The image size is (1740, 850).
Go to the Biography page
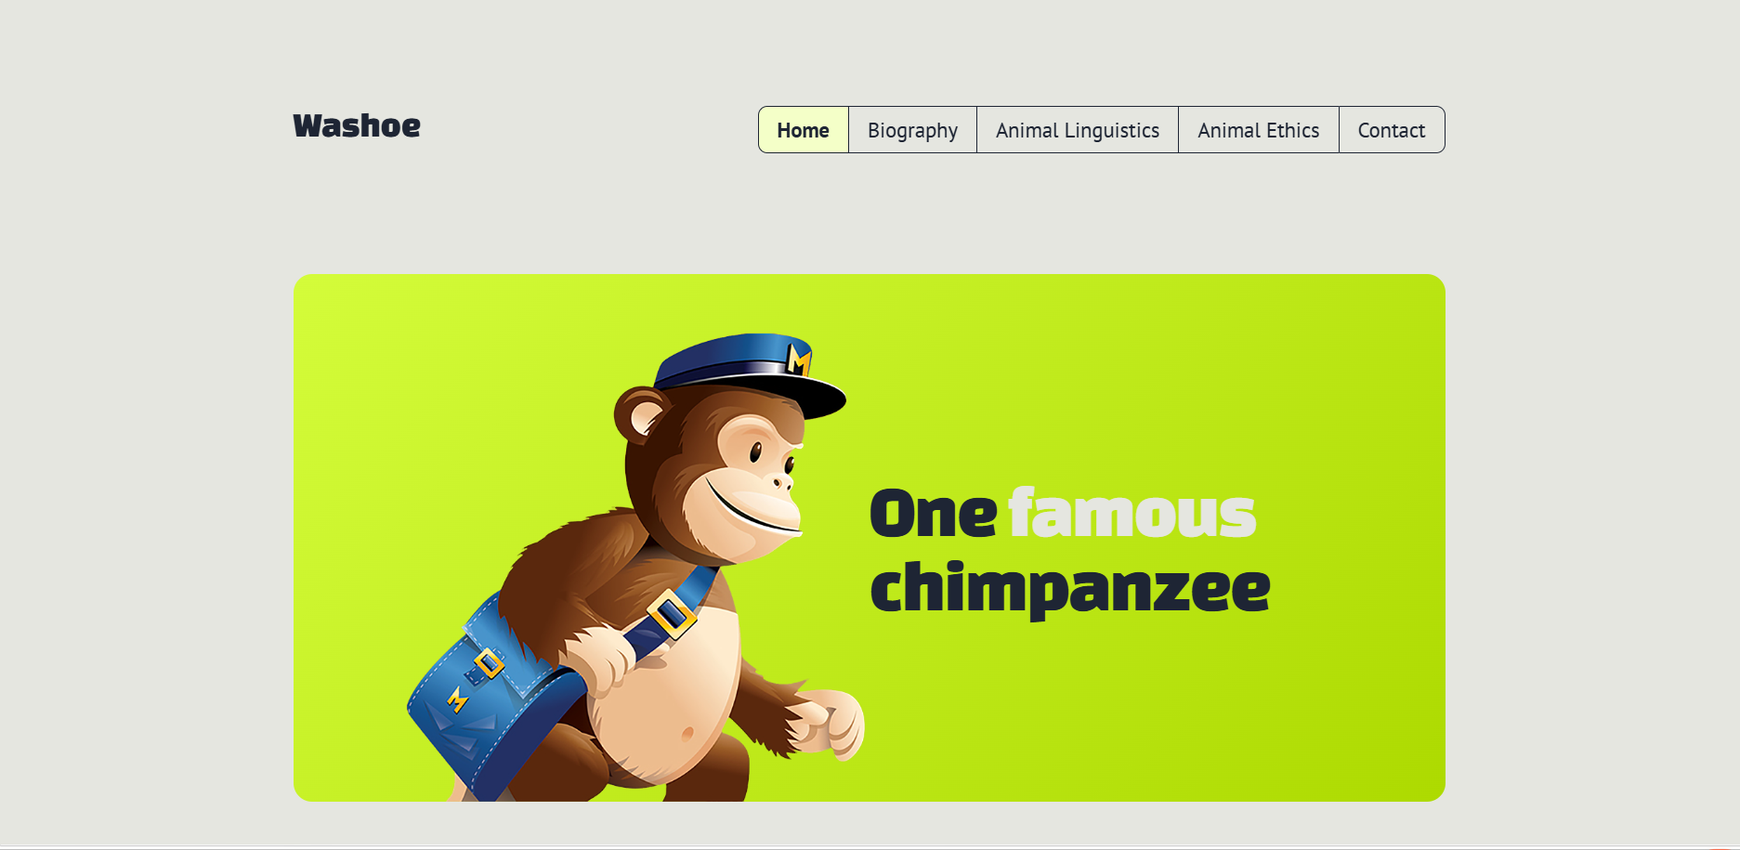click(912, 130)
